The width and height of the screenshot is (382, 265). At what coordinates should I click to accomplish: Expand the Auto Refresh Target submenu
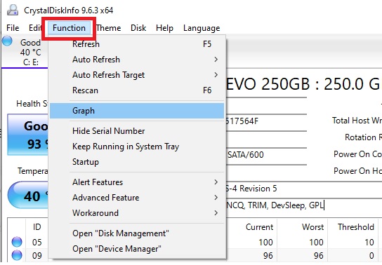click(137, 75)
